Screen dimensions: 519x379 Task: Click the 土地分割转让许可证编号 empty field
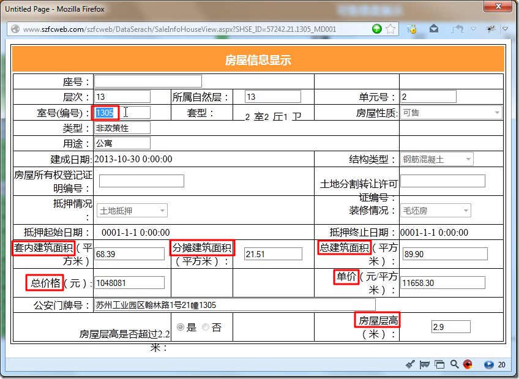point(443,181)
